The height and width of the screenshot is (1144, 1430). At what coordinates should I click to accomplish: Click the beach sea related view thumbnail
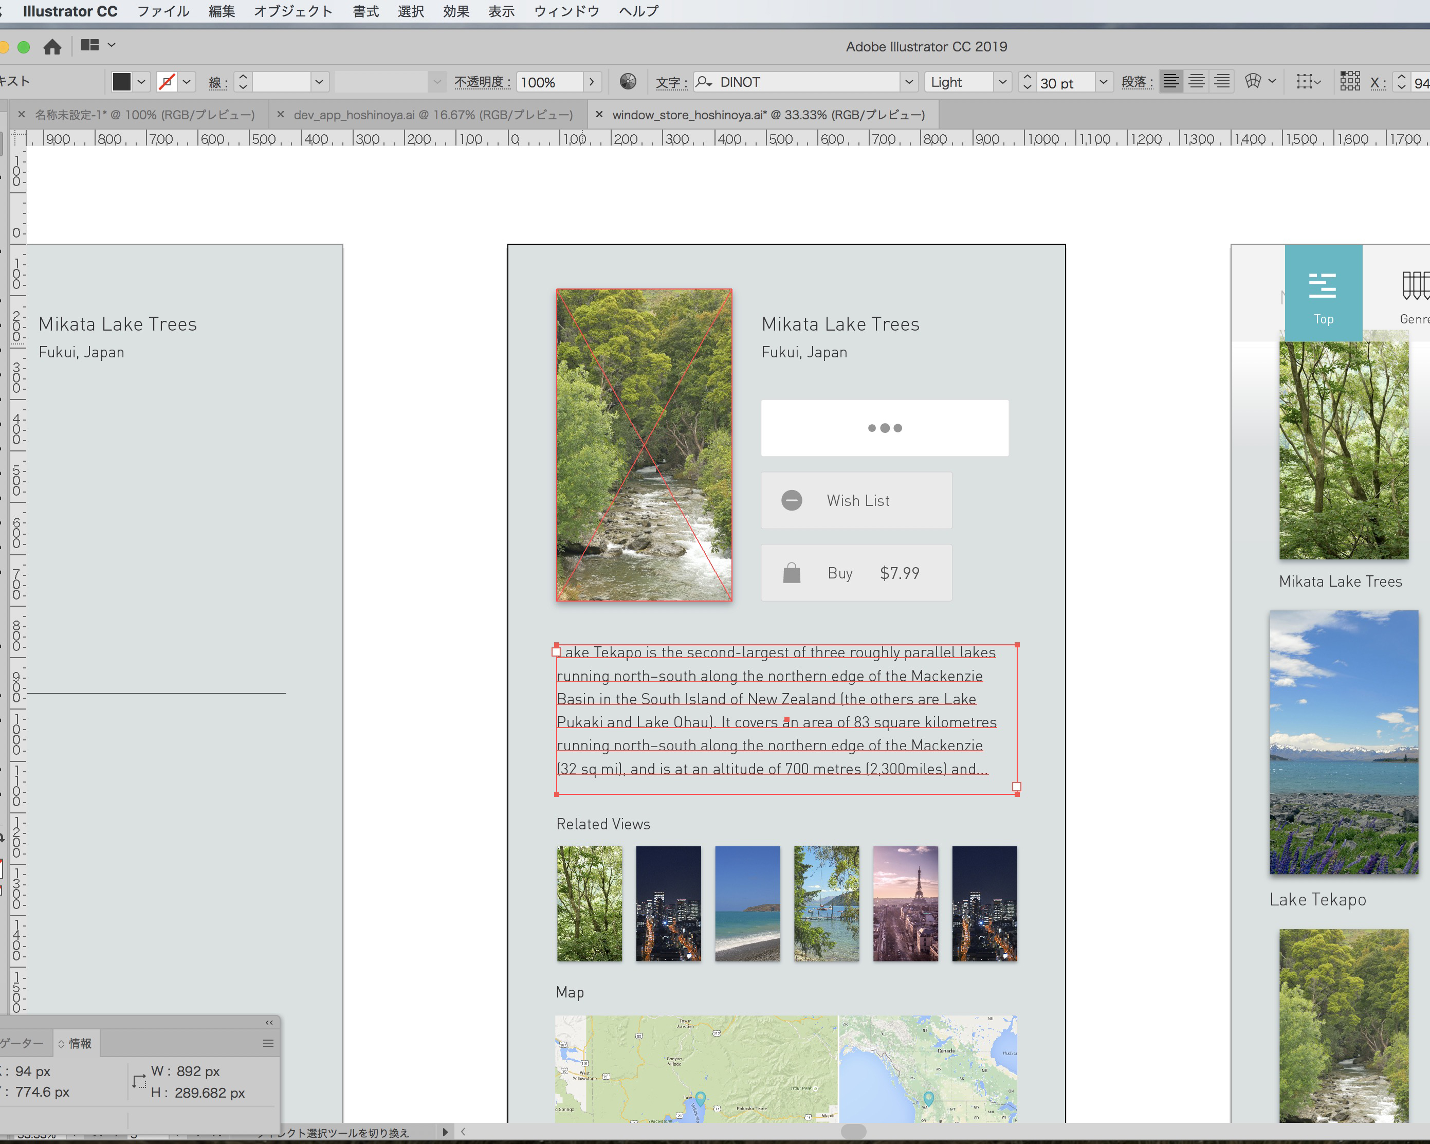pos(747,903)
